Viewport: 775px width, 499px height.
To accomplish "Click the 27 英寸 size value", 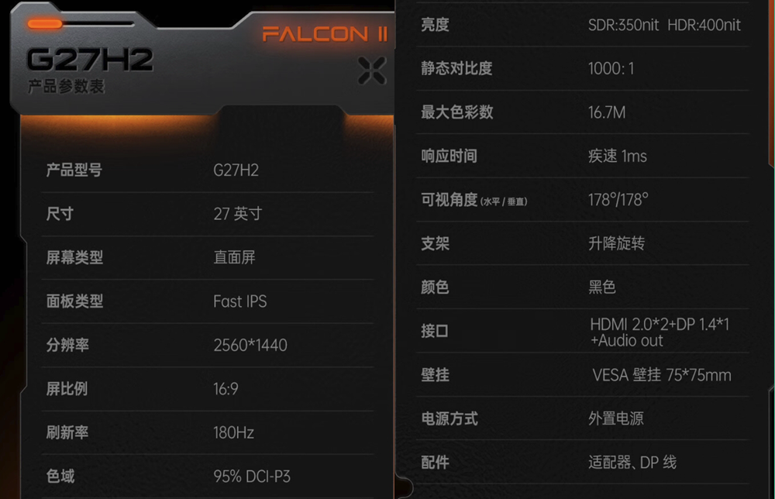I will tap(237, 214).
